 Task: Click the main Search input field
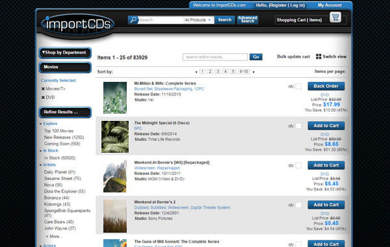[161, 20]
